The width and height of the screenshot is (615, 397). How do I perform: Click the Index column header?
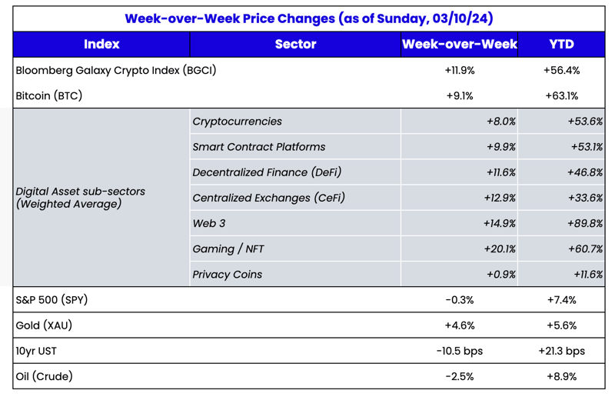tap(101, 44)
